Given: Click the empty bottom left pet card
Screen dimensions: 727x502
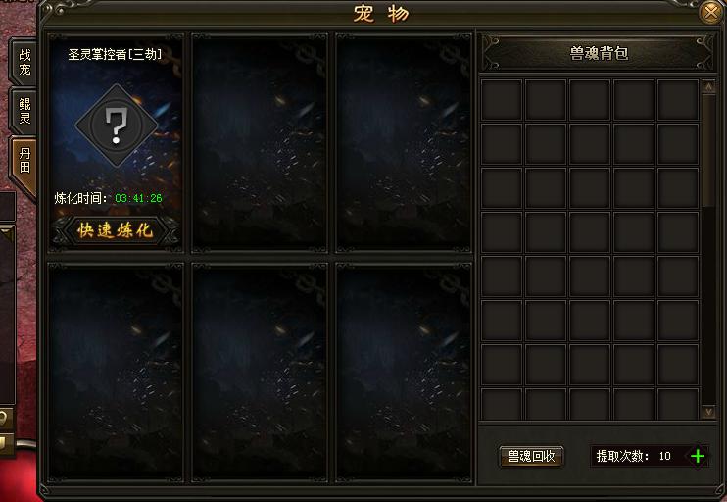Looking at the screenshot, I should tap(116, 373).
